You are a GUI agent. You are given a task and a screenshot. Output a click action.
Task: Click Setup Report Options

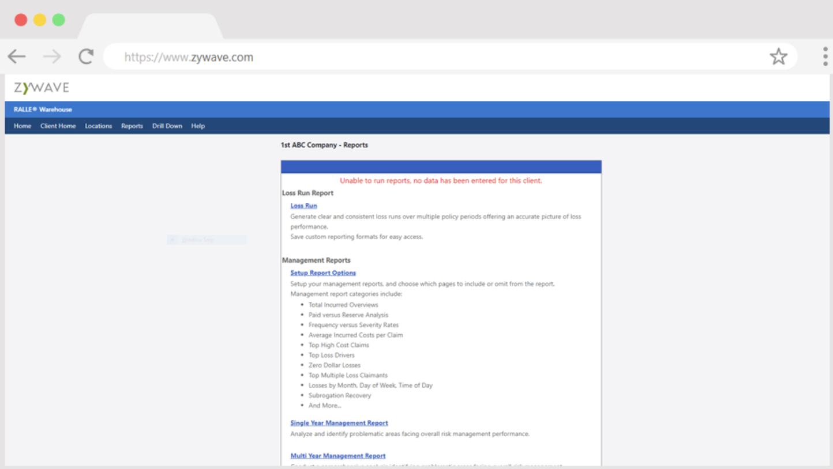click(323, 273)
